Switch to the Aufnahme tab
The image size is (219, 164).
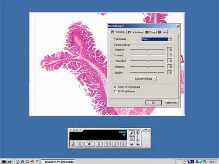point(135,32)
